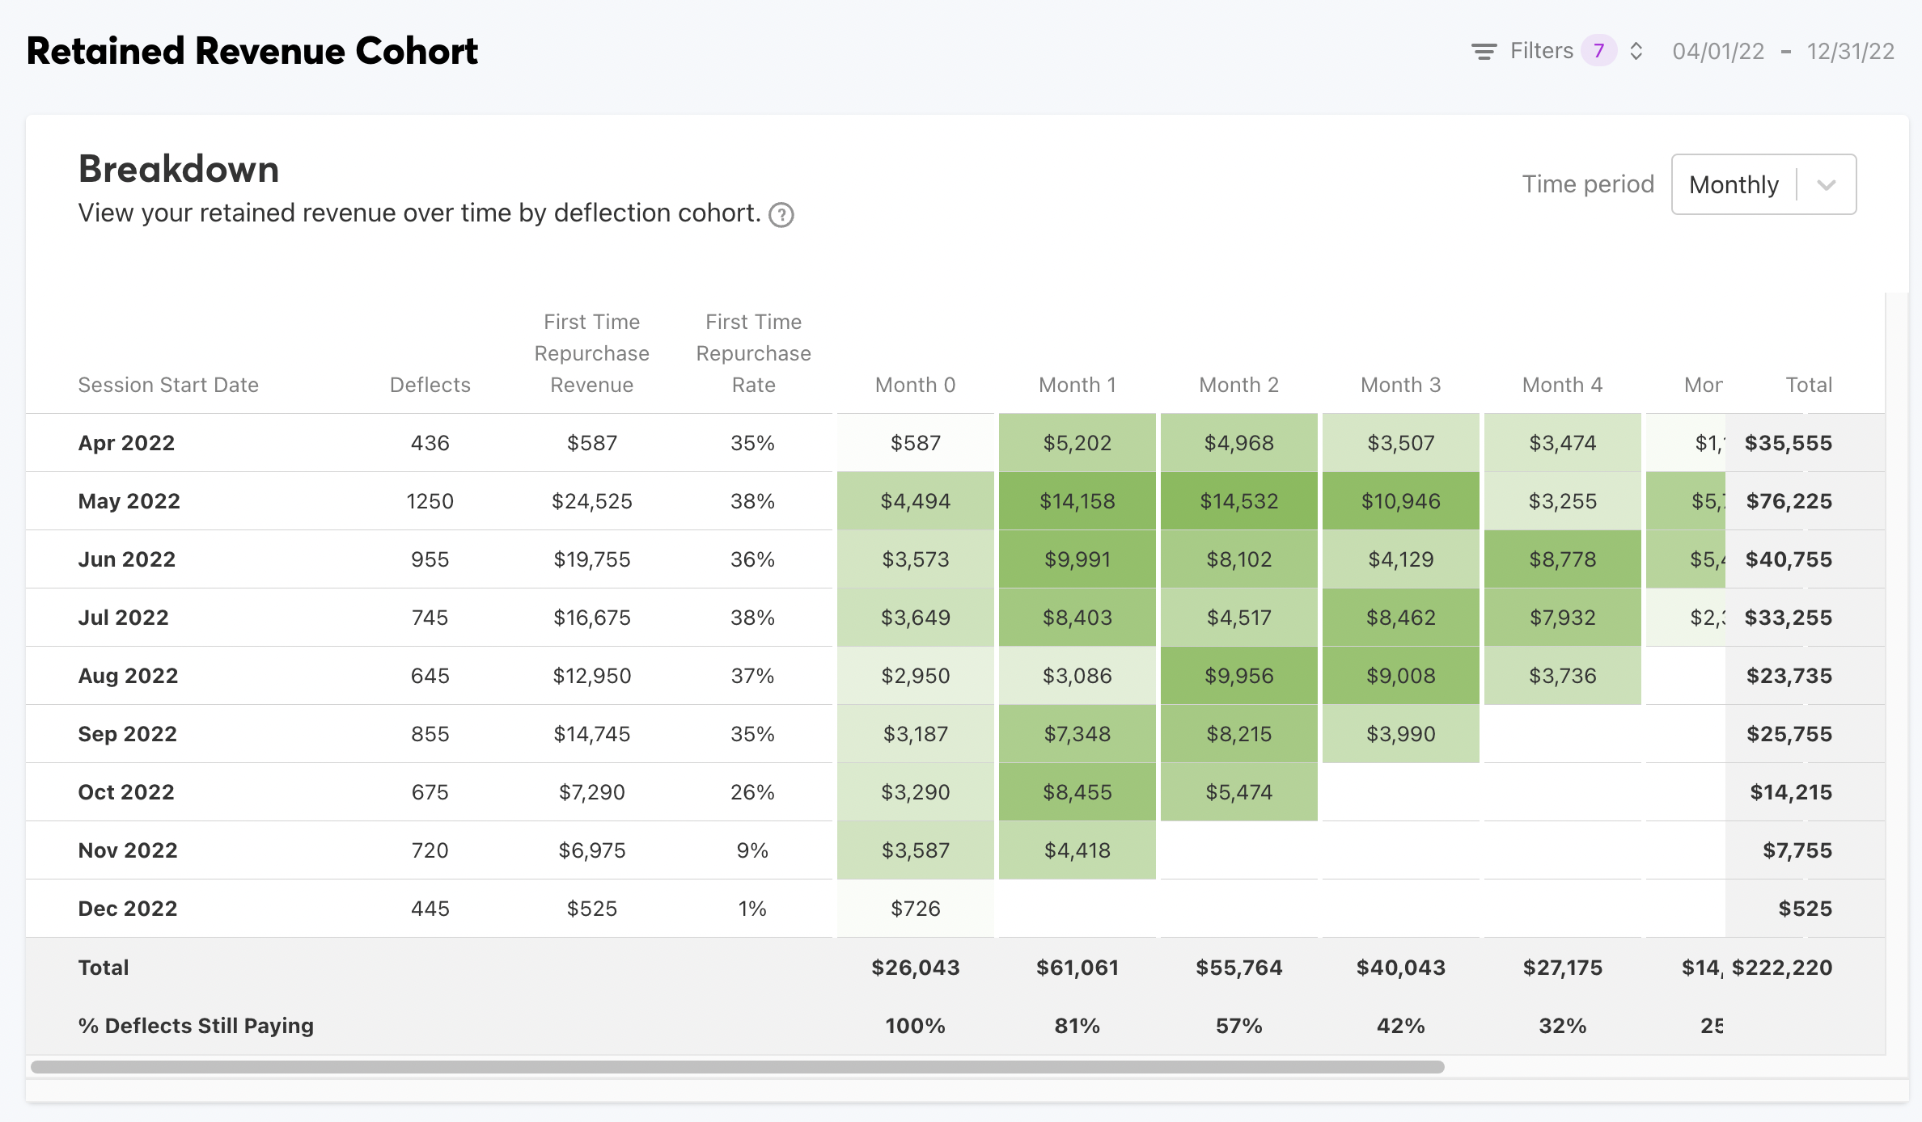The height and width of the screenshot is (1122, 1922).
Task: Click the Total column header
Action: (x=1808, y=385)
